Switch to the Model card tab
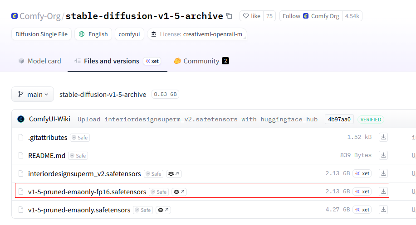The image size is (416, 225). point(39,61)
